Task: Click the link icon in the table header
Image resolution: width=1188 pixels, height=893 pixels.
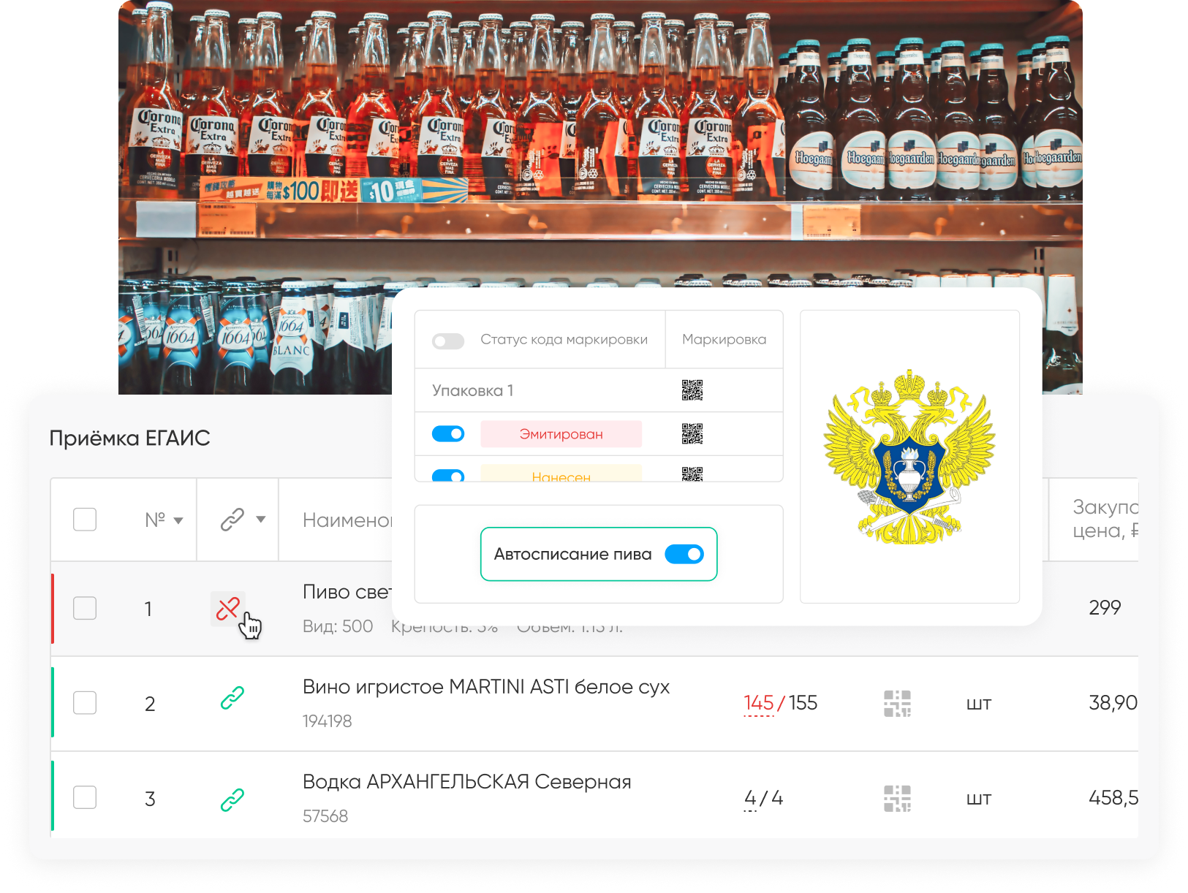Action: (x=232, y=520)
